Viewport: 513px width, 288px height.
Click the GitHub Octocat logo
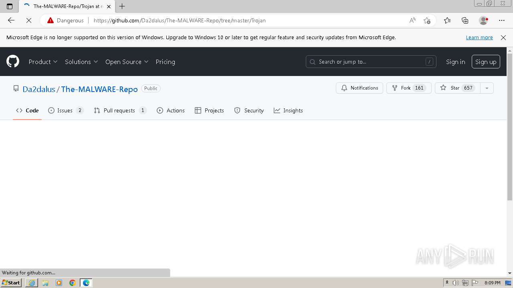pos(13,62)
